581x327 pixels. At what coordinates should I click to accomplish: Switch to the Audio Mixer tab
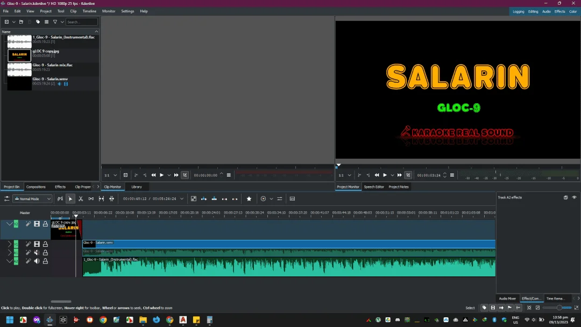click(x=507, y=298)
